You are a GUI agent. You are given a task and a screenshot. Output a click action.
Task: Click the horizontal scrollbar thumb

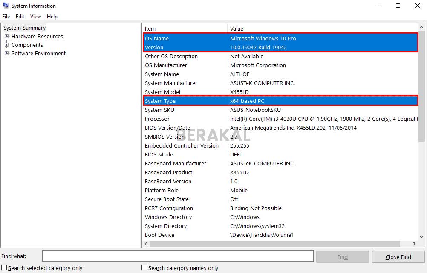point(275,244)
